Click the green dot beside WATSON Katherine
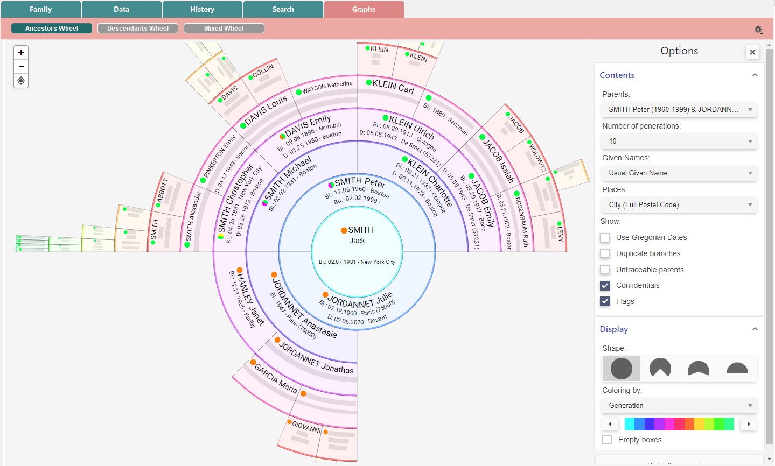Image resolution: width=775 pixels, height=466 pixels. click(298, 92)
